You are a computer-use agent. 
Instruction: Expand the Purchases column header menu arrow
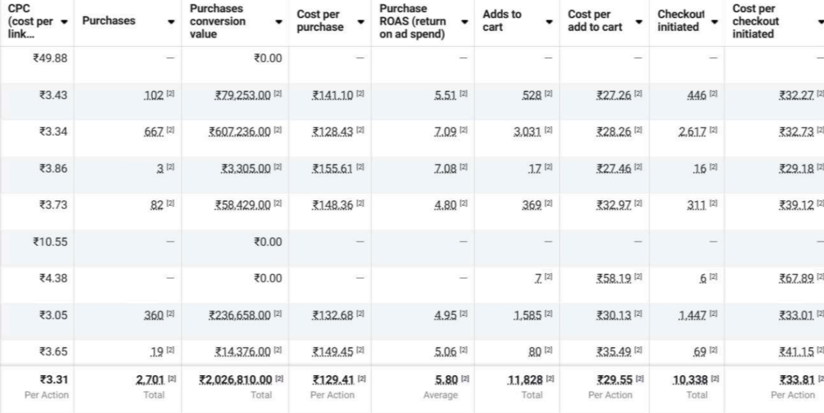(171, 21)
